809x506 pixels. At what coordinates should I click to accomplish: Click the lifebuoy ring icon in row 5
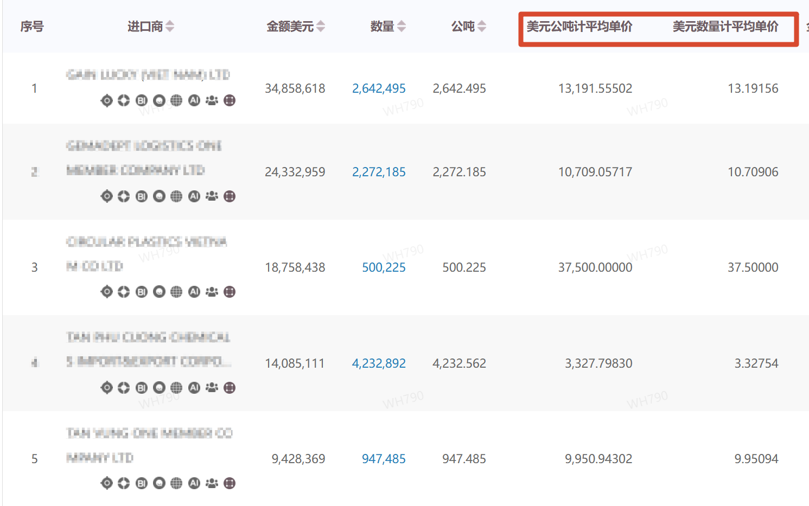[124, 483]
